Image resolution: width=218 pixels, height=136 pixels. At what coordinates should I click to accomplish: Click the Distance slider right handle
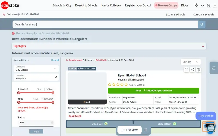point(53,93)
